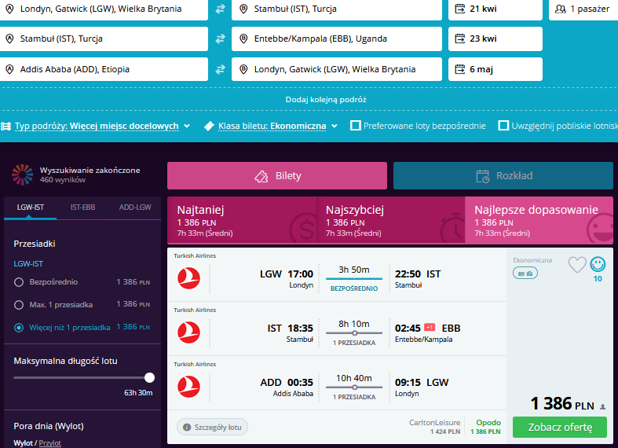Click Londyn Gatwick destination field in third row

337,69
